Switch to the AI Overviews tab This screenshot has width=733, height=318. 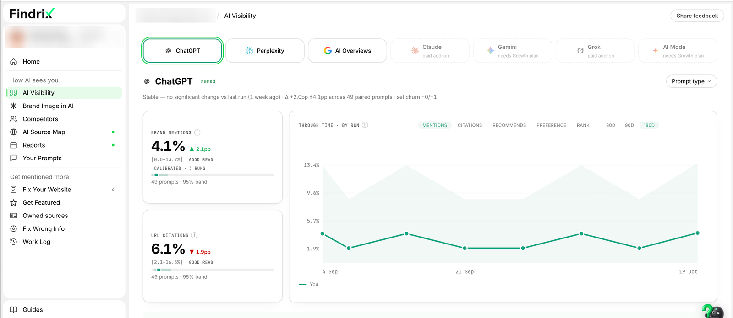pos(348,51)
